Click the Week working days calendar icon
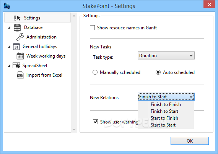Image resolution: width=218 pixels, height=154 pixels. [20, 56]
